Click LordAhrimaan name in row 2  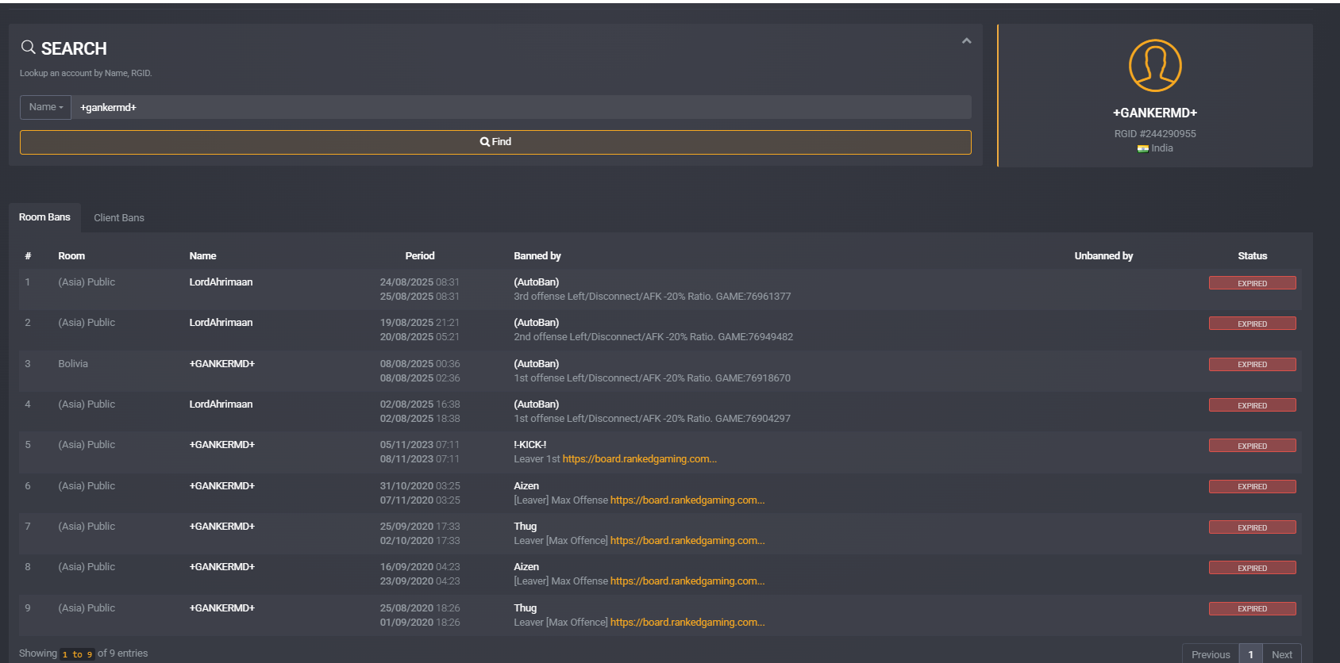coord(221,323)
